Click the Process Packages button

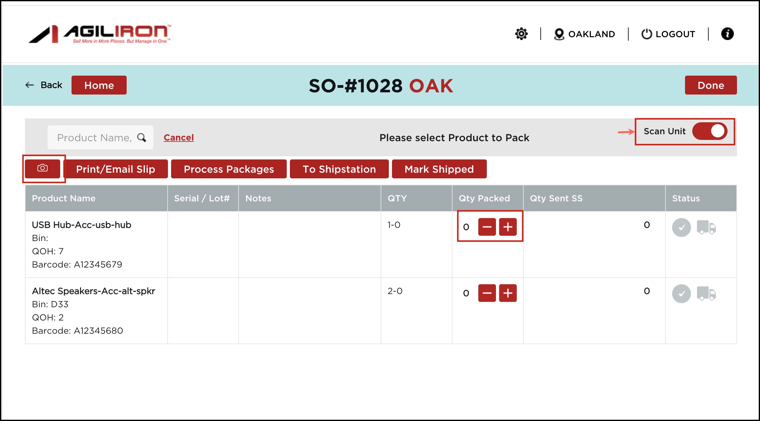point(229,169)
